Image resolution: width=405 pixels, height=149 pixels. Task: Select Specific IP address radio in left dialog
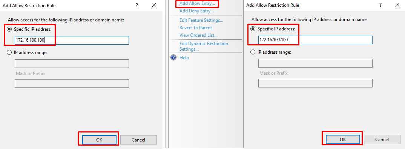click(x=9, y=29)
